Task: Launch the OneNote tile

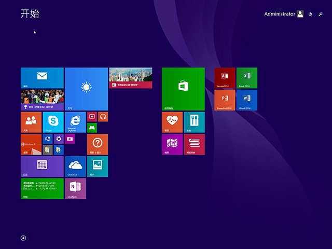Action: coord(75,189)
